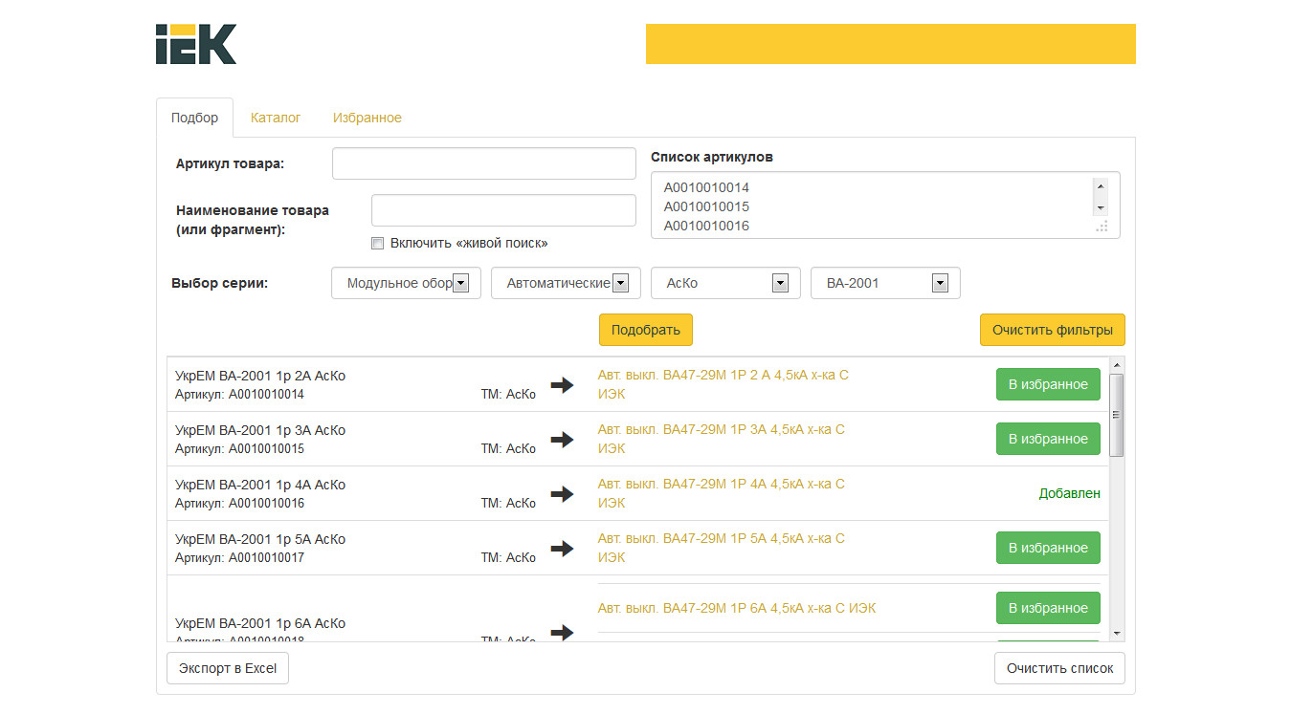
Task: Open the ВА47-29М 1P 5А product link
Action: (x=722, y=548)
